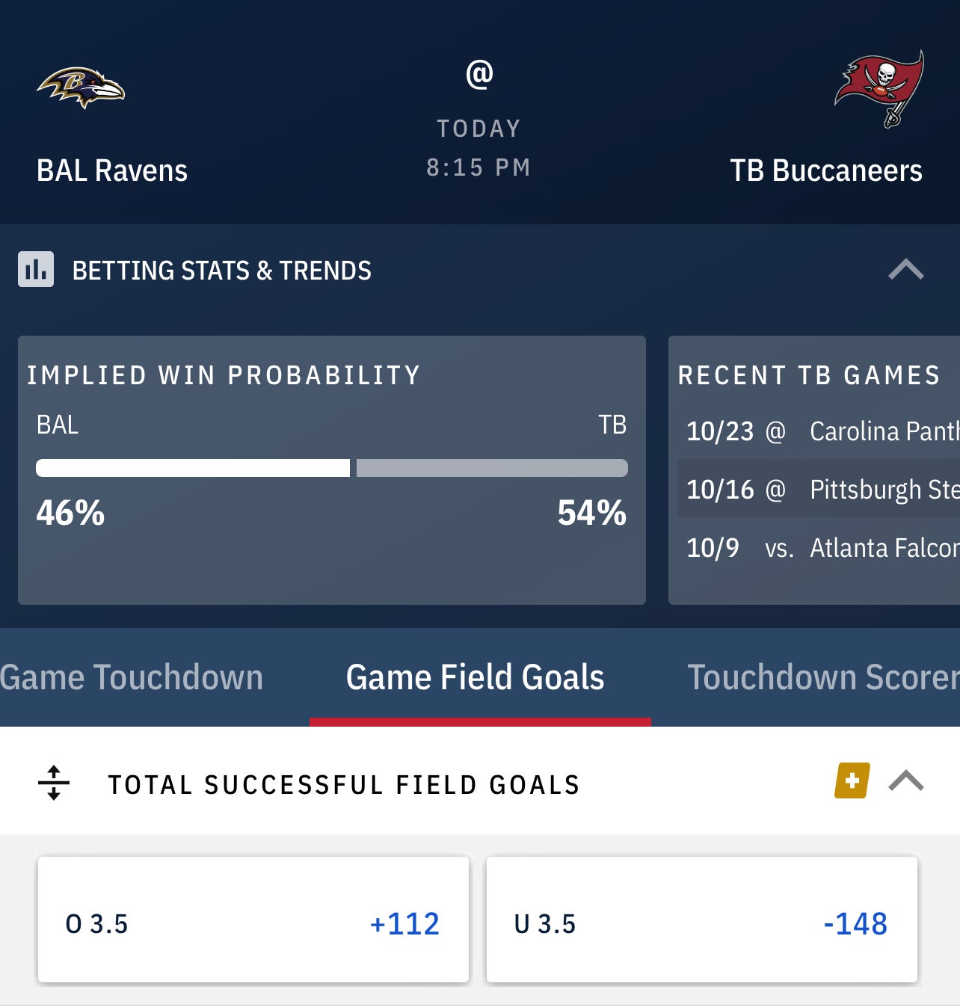Switch to the Game Touchdown tab
Image resolution: width=960 pixels, height=1007 pixels.
click(132, 677)
